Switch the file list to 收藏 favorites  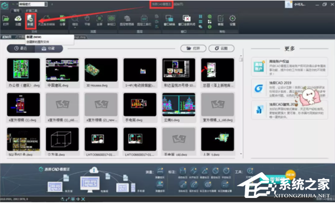pos(49,49)
